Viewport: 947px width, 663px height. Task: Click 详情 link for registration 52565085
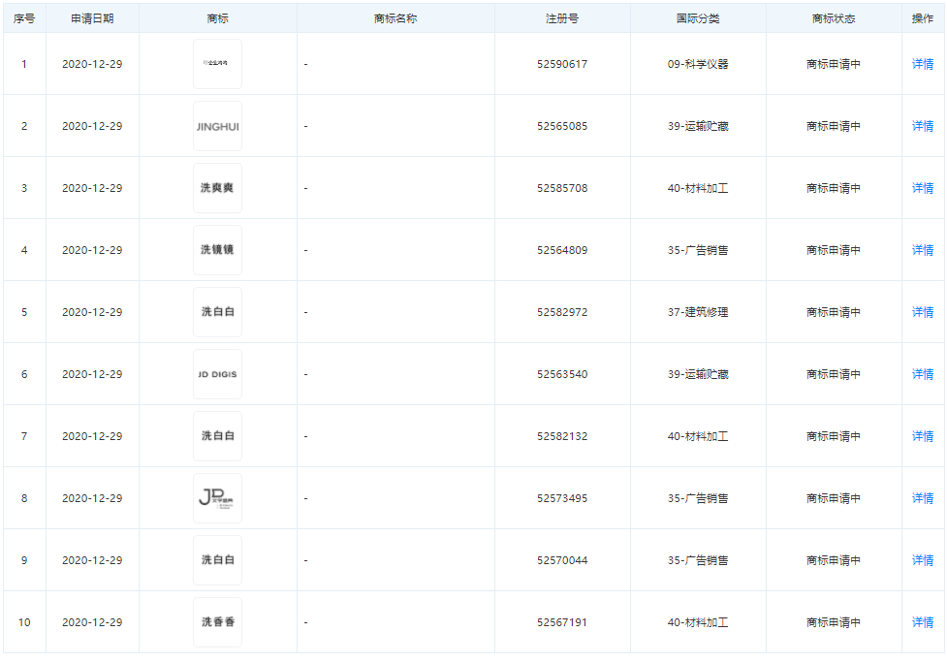click(x=922, y=126)
